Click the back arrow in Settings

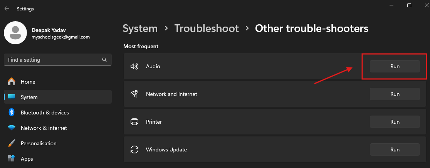coord(7,8)
